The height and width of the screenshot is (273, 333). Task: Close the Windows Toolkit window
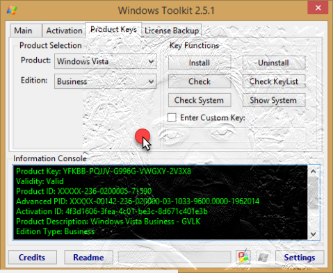(318, 8)
